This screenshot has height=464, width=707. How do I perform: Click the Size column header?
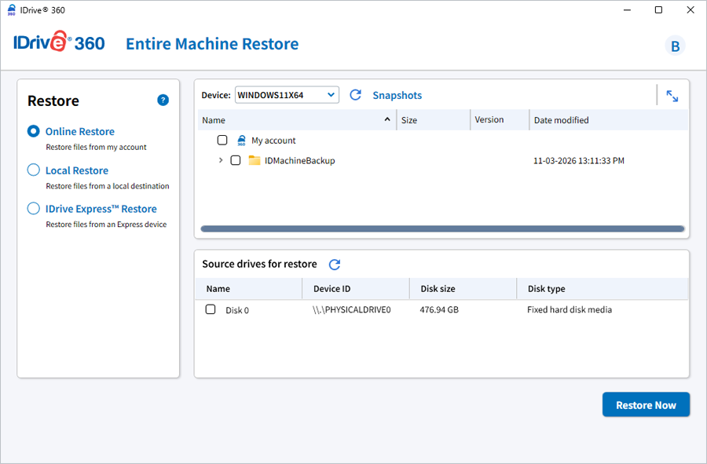click(x=434, y=120)
